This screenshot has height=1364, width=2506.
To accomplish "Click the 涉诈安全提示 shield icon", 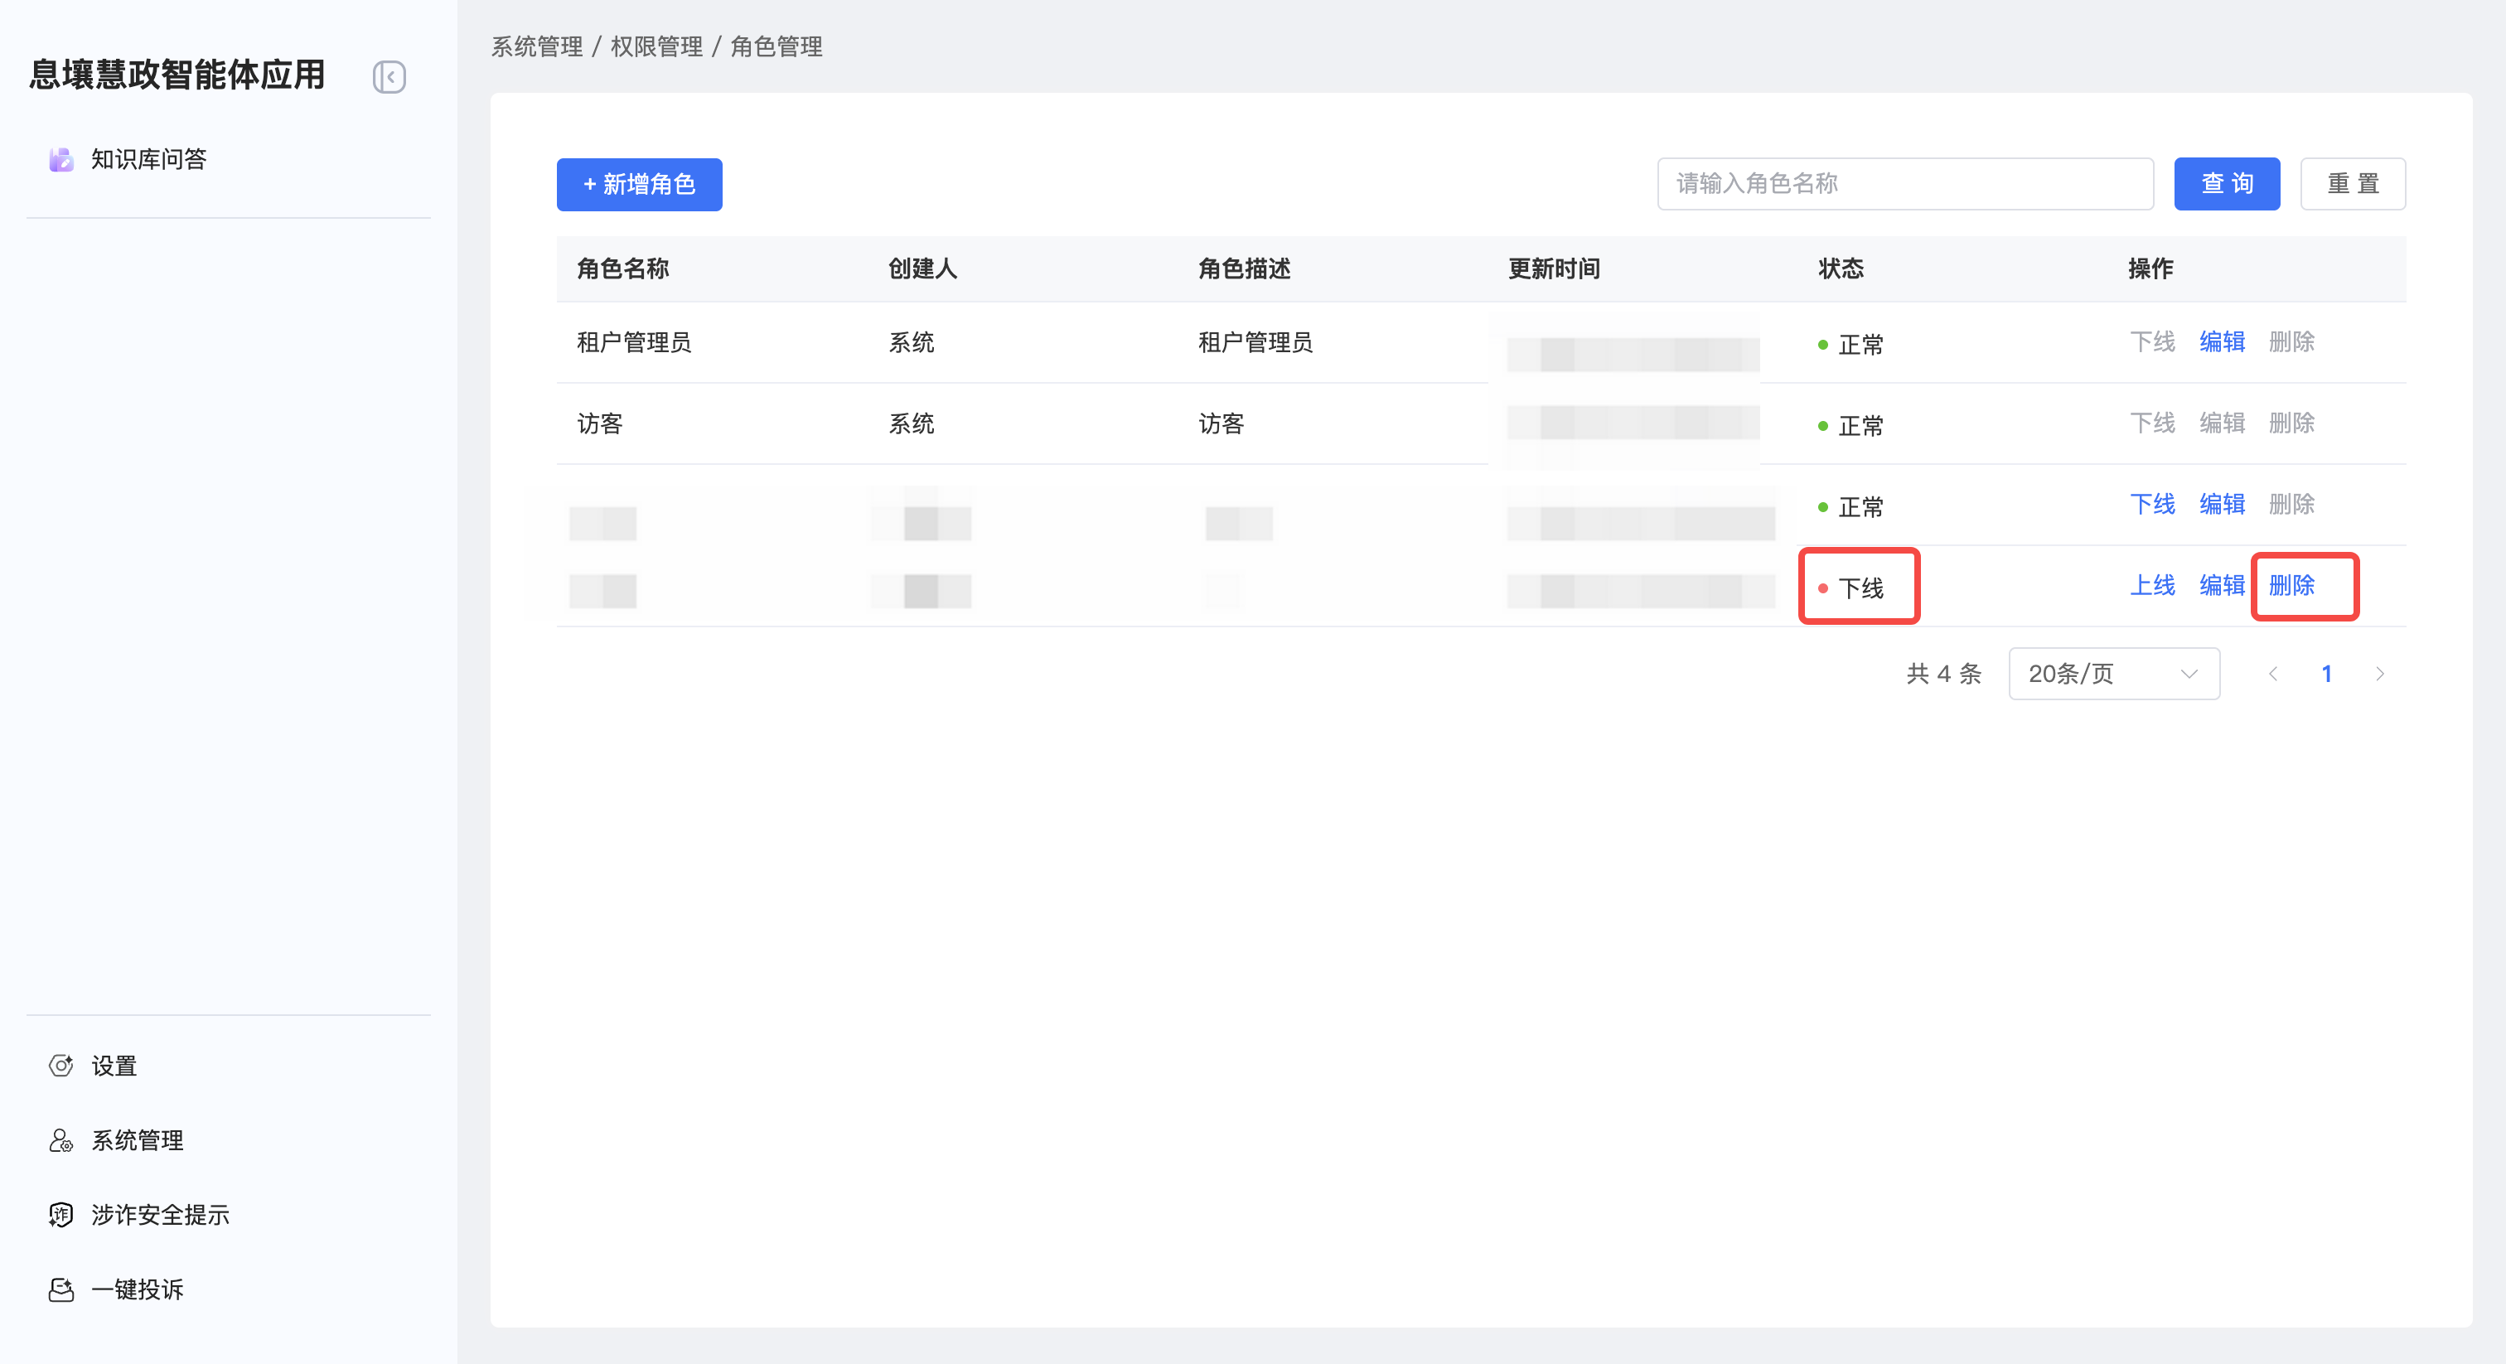I will point(61,1214).
